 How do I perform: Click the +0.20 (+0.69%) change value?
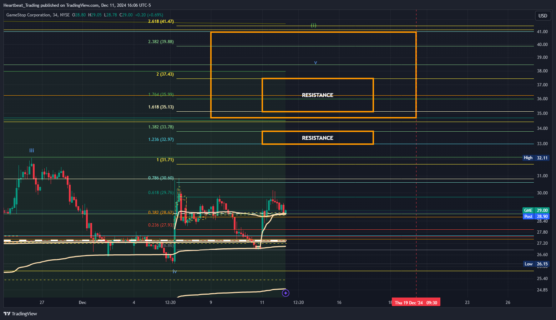point(149,15)
